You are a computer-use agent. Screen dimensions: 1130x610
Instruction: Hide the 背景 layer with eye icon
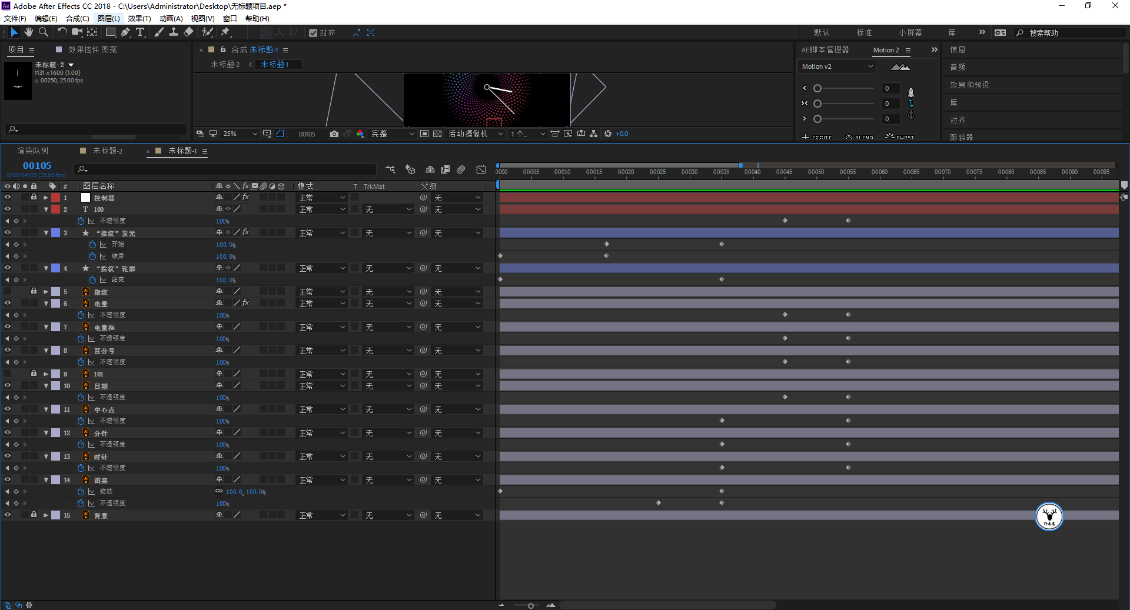pyautogui.click(x=8, y=515)
